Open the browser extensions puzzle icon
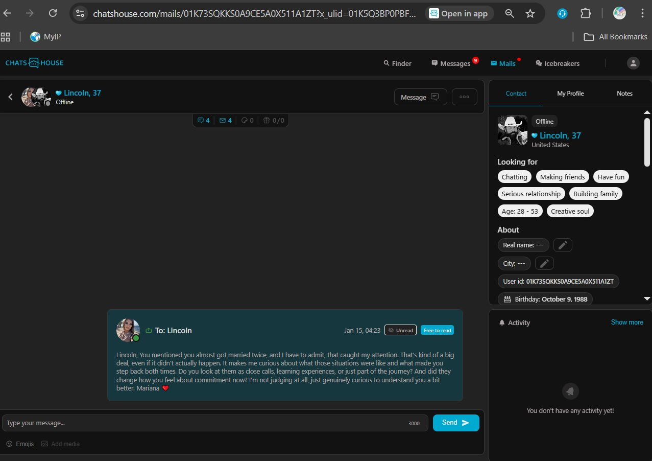 coord(586,13)
